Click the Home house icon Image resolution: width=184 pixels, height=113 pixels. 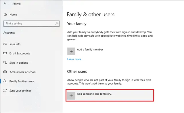point(5,15)
